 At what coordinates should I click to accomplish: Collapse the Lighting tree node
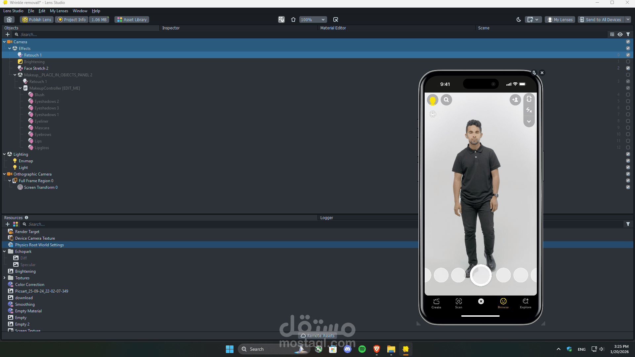coord(4,154)
